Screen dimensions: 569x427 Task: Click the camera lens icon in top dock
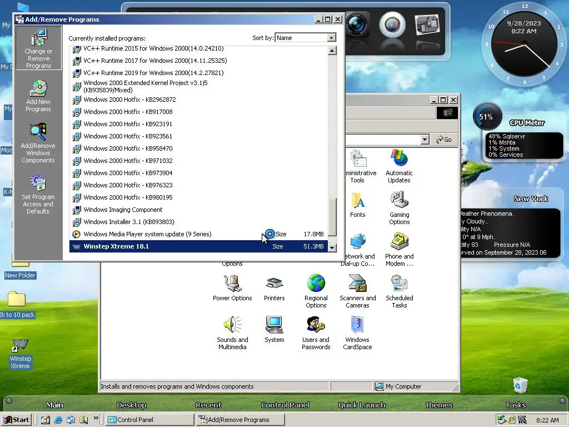click(x=357, y=24)
